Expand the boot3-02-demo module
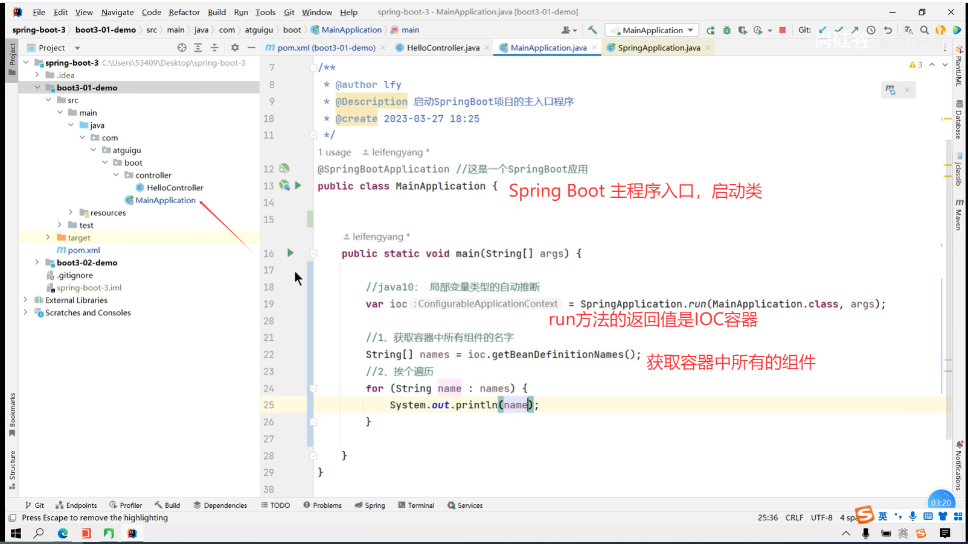This screenshot has height=544, width=968. pos(37,262)
